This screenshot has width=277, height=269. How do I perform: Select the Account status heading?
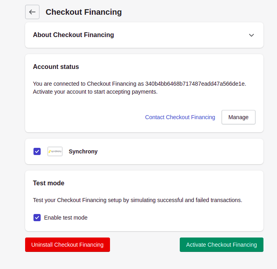[x=56, y=67]
